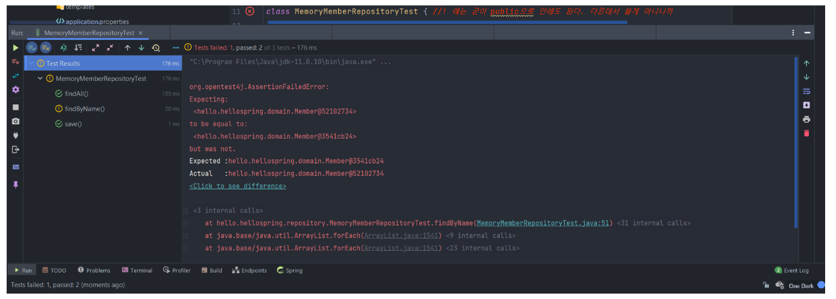
Task: Go to next failed test arrow
Action: [141, 48]
